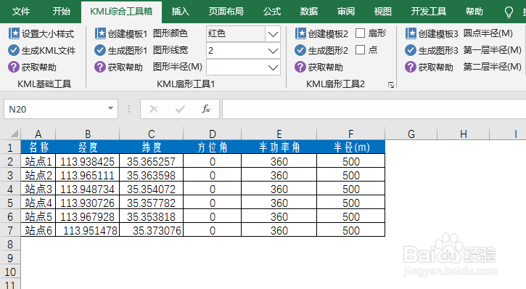Click the 生成KML文件 checkmark icon

[14, 50]
